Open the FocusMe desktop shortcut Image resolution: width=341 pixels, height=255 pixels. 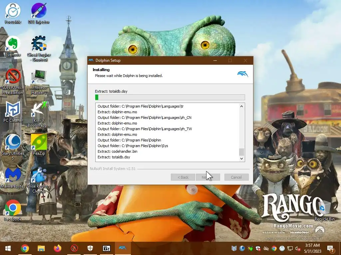tap(13, 13)
